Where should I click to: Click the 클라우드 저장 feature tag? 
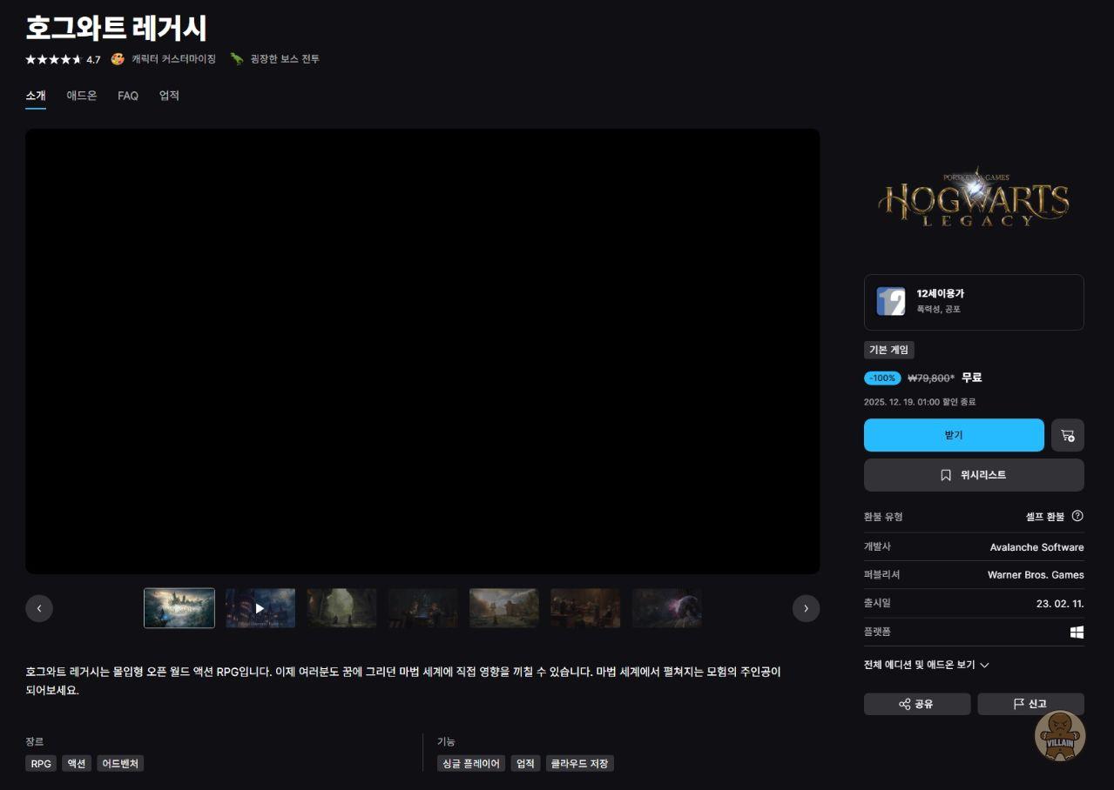tap(579, 763)
